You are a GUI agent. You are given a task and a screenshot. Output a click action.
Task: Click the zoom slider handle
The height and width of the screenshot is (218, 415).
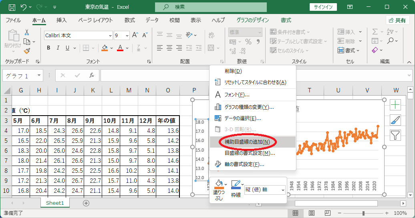coord(364,213)
